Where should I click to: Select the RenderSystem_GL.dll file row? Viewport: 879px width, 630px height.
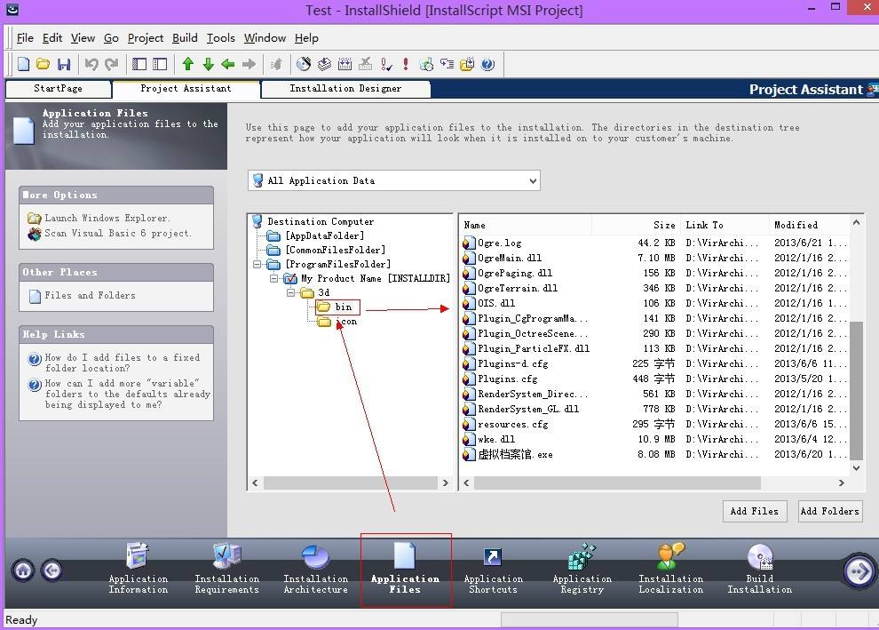[654, 410]
